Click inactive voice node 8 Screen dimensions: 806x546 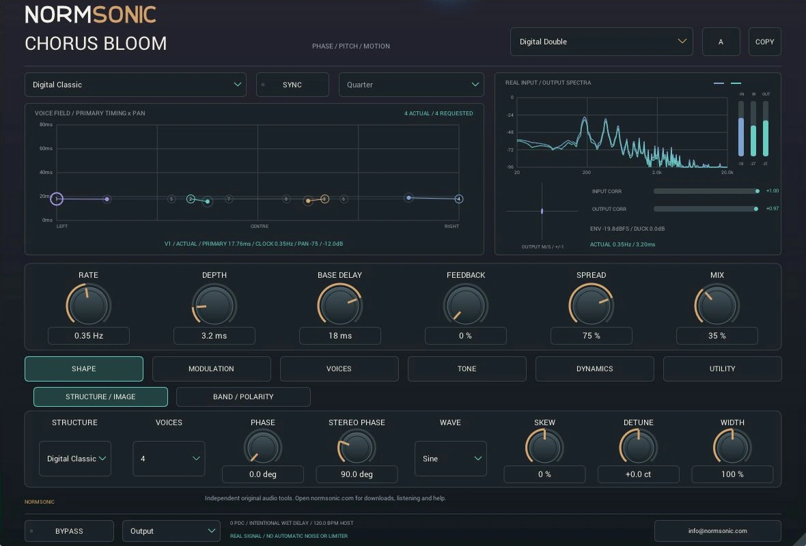click(x=286, y=199)
